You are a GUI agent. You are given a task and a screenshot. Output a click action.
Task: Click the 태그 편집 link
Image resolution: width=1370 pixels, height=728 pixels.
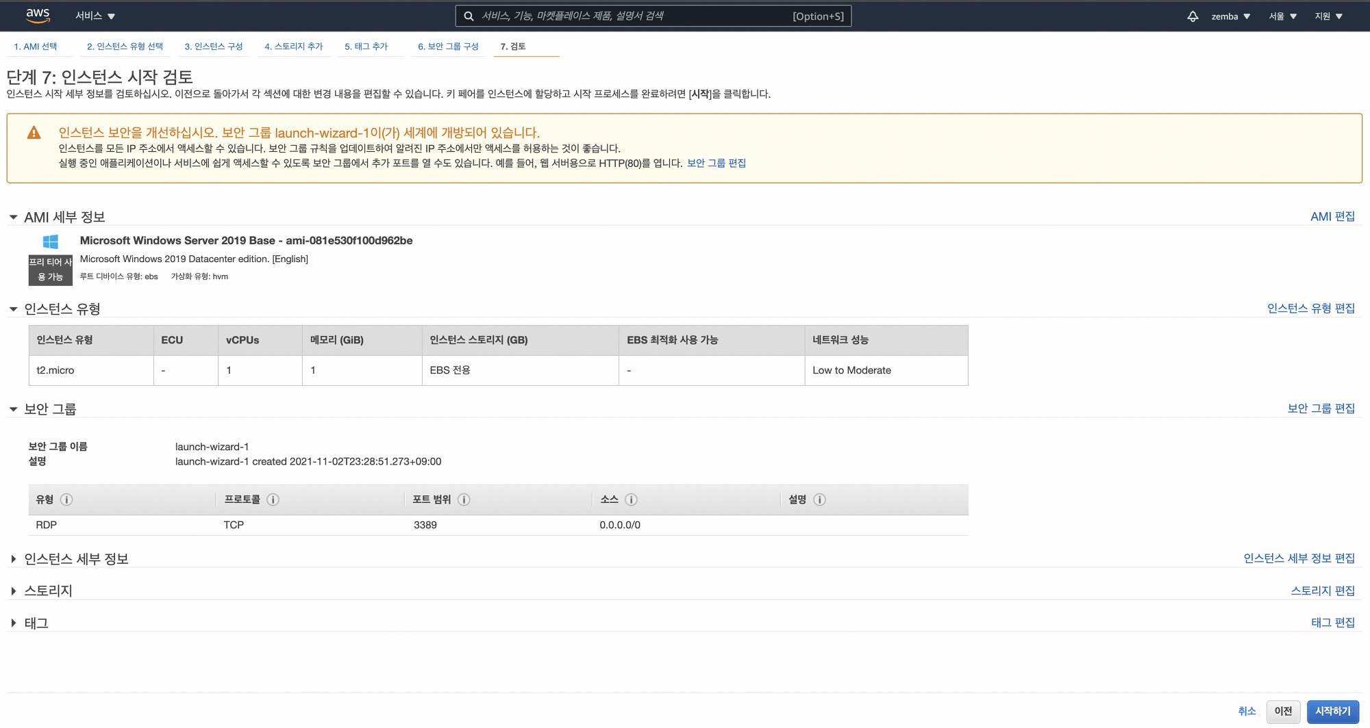(x=1333, y=622)
